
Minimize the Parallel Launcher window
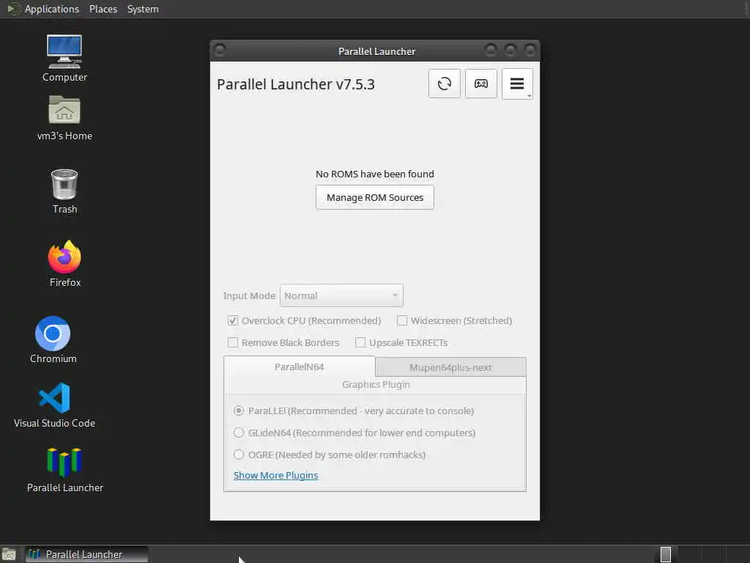(x=491, y=50)
